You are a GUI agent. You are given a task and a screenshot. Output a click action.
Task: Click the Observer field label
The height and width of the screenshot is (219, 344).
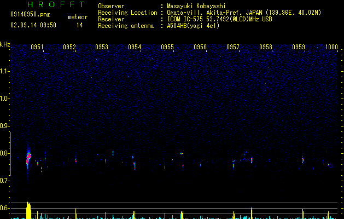click(111, 6)
